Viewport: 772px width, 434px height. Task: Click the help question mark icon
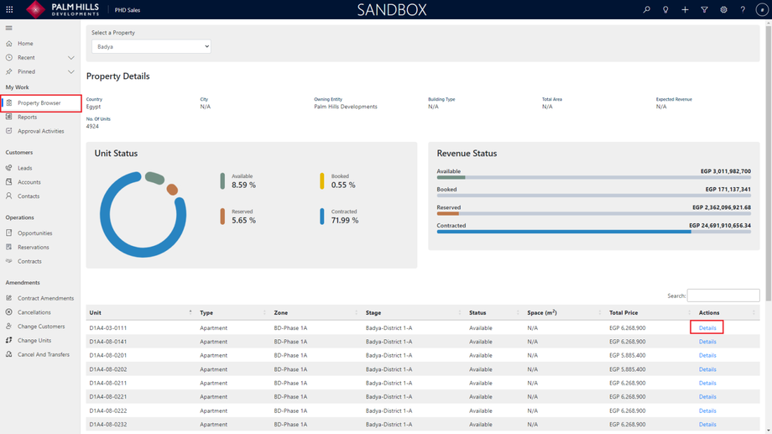(743, 10)
